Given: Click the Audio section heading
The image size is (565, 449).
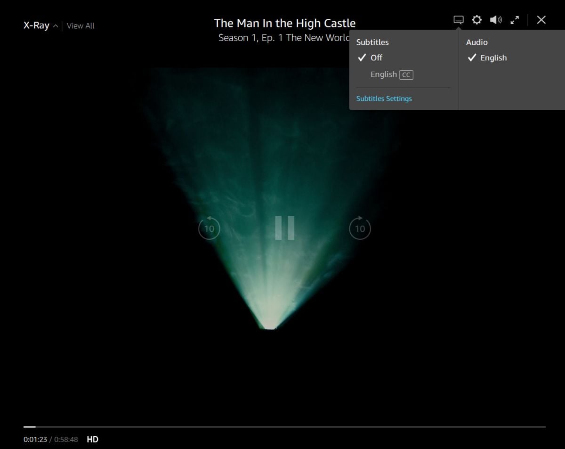Looking at the screenshot, I should (477, 42).
